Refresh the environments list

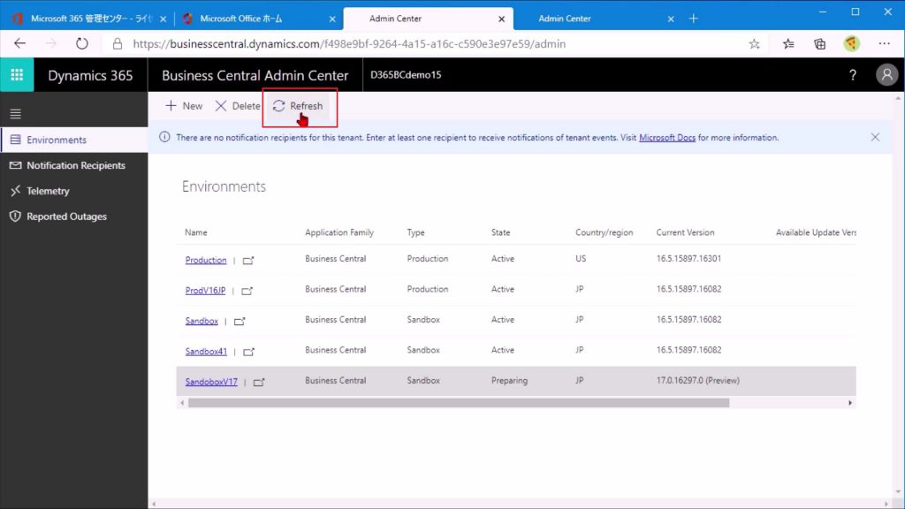point(298,106)
